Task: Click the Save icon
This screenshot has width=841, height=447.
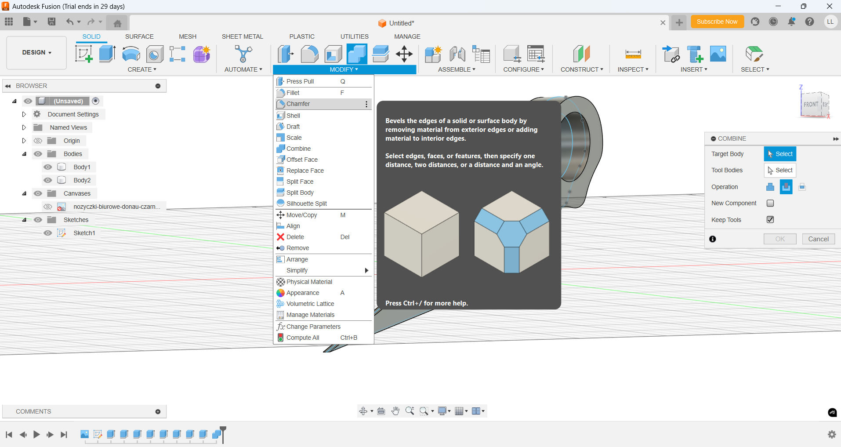Action: 51,22
